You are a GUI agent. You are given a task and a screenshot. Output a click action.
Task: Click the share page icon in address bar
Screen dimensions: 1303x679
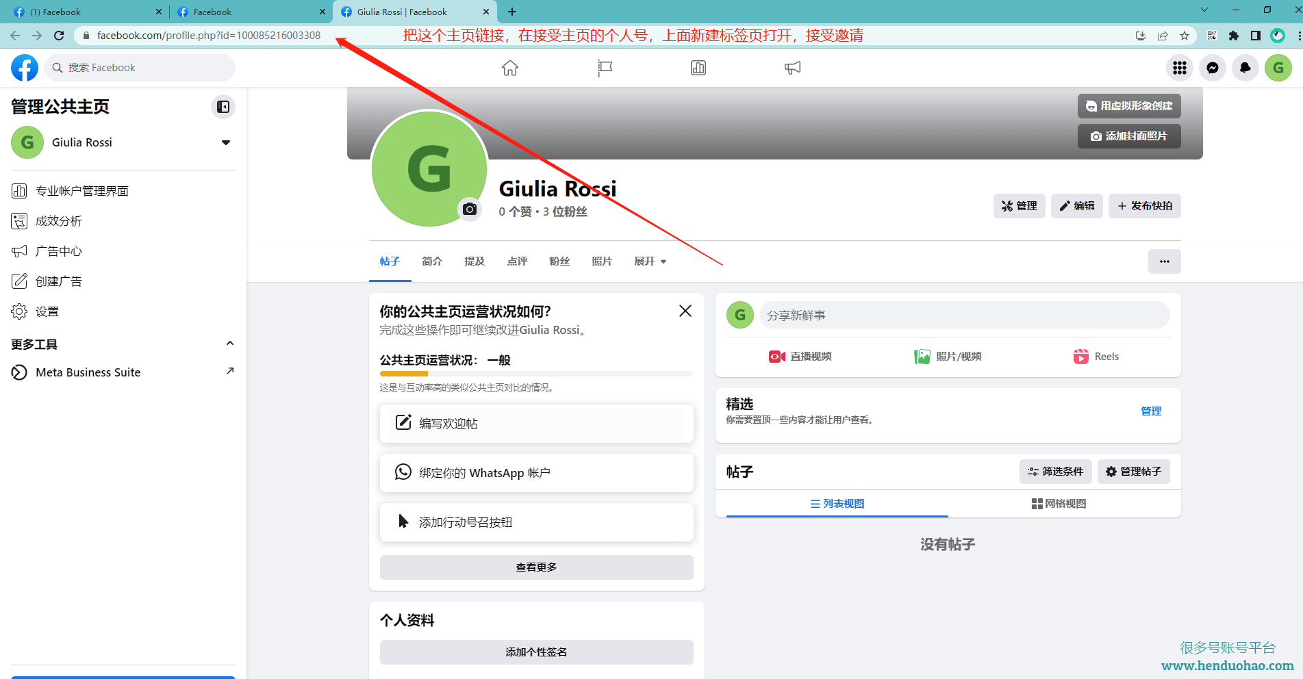[x=1163, y=36]
